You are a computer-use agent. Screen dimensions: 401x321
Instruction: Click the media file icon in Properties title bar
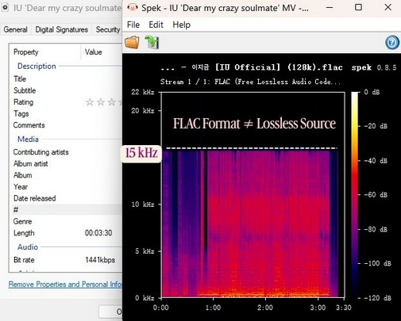pos(5,8)
